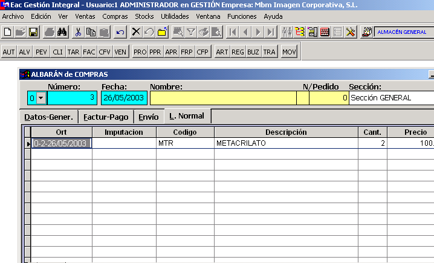434x263 pixels.
Task: Open the Utilidades menu
Action: pyautogui.click(x=175, y=16)
